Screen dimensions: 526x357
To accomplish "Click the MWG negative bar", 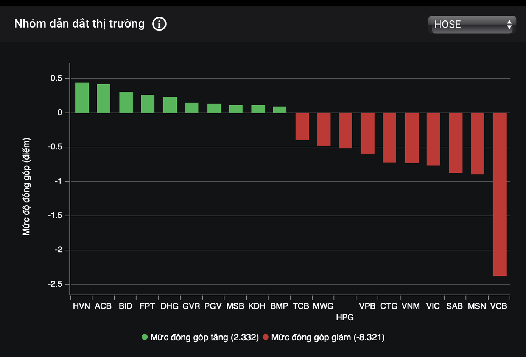I will click(x=324, y=129).
